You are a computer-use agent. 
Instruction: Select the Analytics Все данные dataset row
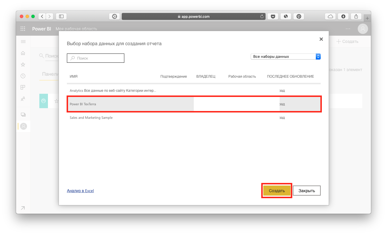click(x=194, y=91)
